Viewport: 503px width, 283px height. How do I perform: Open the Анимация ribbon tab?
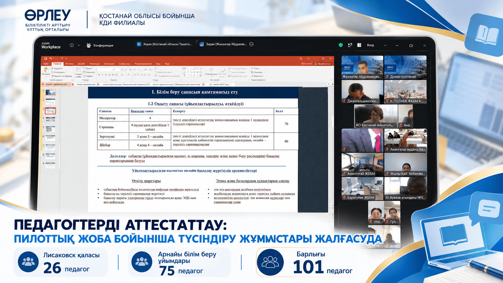point(109,64)
